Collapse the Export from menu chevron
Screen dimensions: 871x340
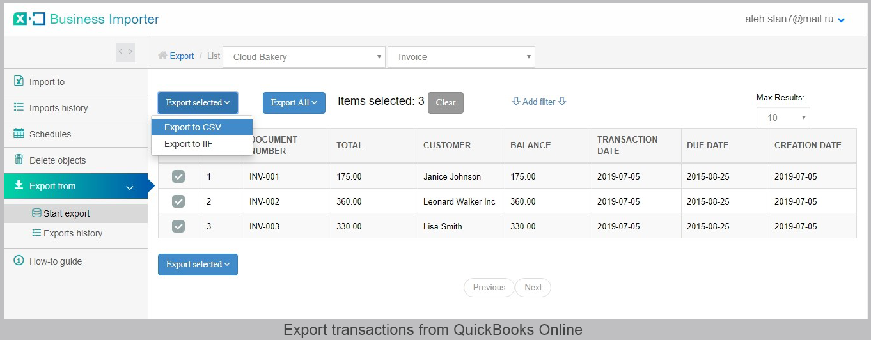(130, 187)
